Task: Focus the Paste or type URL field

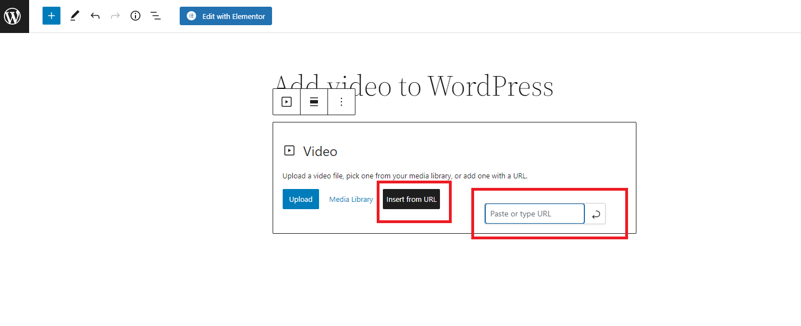Action: pyautogui.click(x=535, y=214)
